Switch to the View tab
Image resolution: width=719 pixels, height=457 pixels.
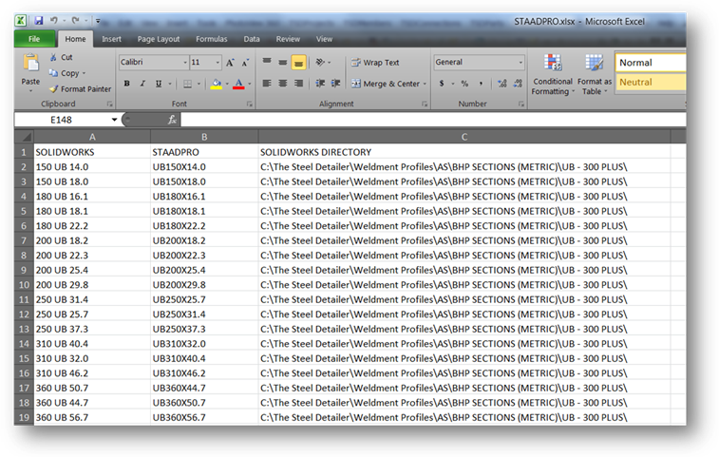[x=324, y=39]
